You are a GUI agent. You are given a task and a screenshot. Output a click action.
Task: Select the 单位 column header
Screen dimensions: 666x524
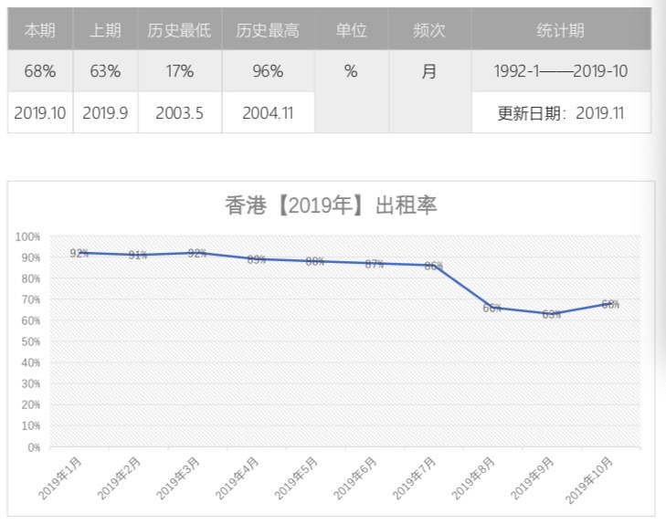point(351,30)
